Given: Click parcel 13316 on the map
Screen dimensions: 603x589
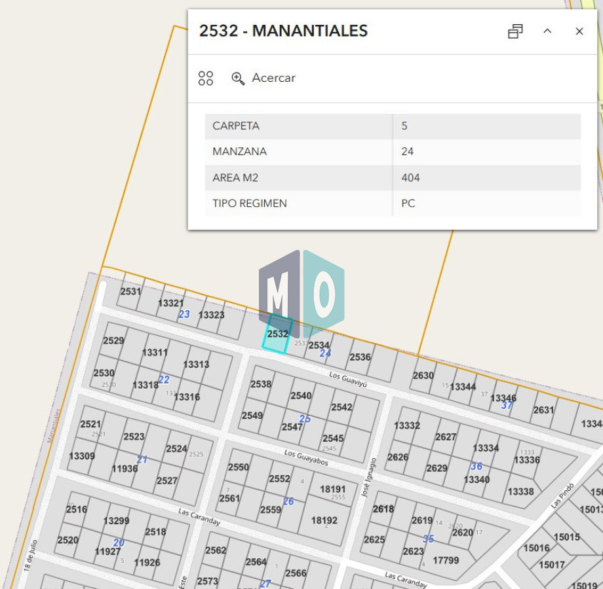Looking at the screenshot, I should pyautogui.click(x=187, y=397).
